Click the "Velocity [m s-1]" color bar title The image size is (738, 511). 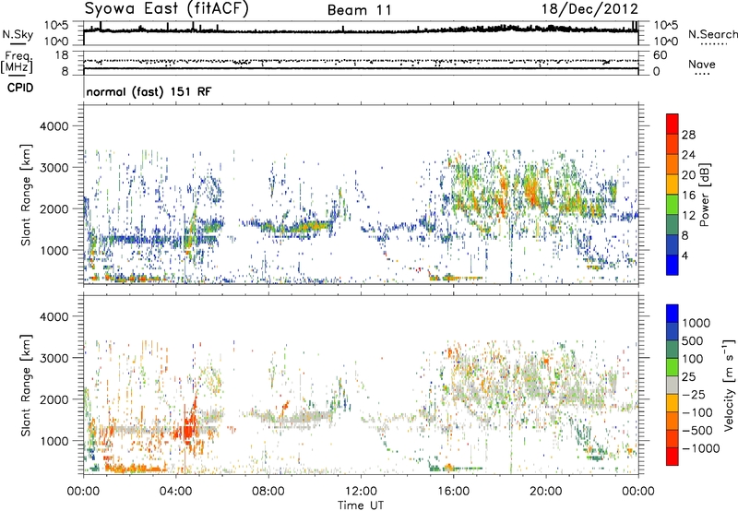click(729, 385)
